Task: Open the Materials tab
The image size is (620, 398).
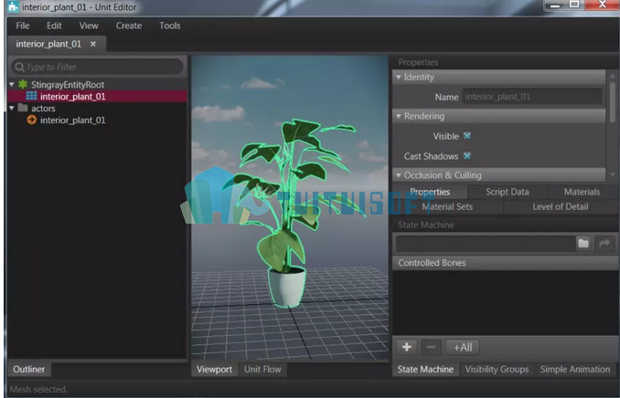Action: tap(582, 192)
